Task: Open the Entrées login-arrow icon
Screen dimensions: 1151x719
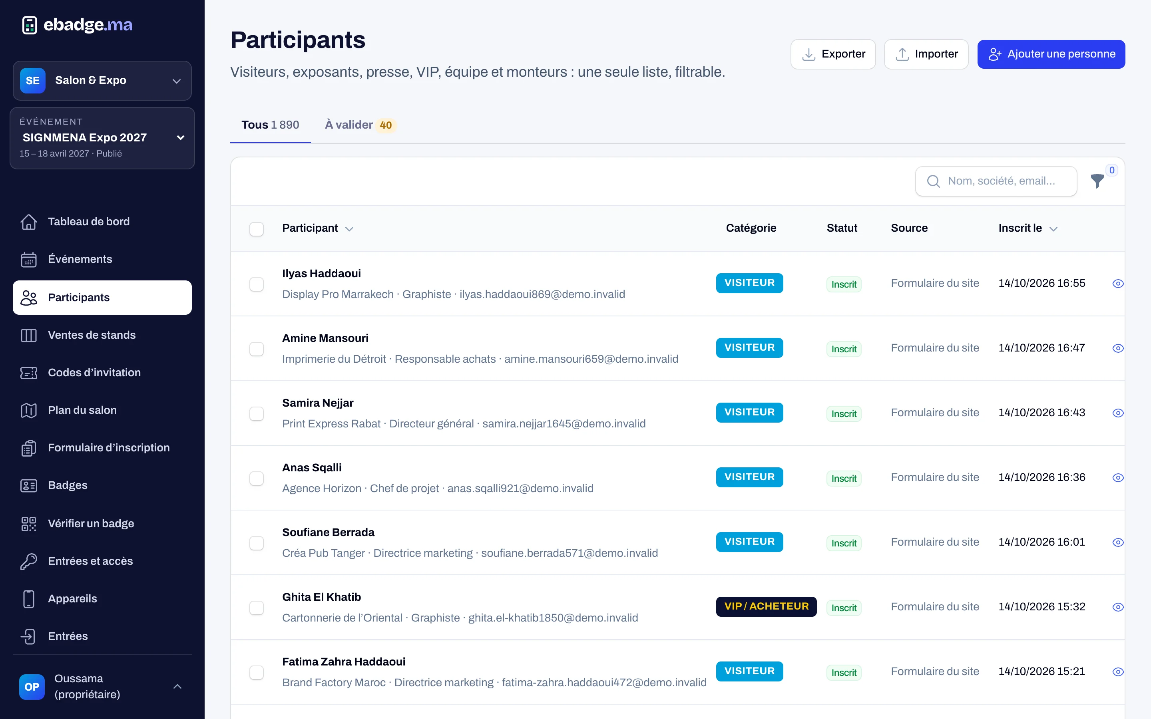Action: (28, 636)
